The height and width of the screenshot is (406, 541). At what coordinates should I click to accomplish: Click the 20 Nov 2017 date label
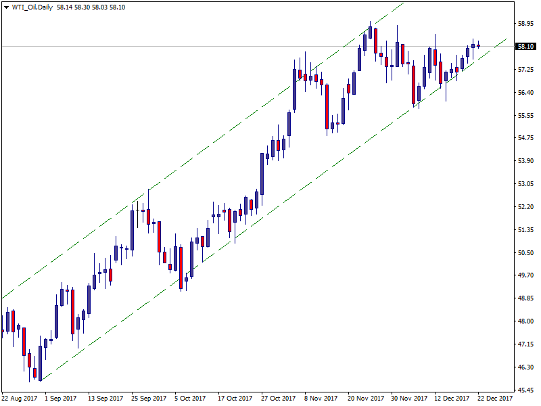click(366, 399)
